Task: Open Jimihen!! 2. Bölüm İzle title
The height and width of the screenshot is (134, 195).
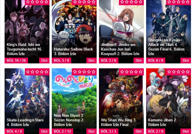Action: (120, 49)
